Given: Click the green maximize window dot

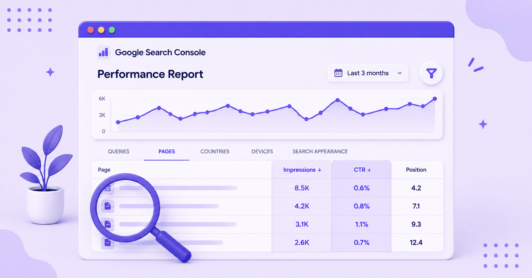Looking at the screenshot, I should pos(112,30).
